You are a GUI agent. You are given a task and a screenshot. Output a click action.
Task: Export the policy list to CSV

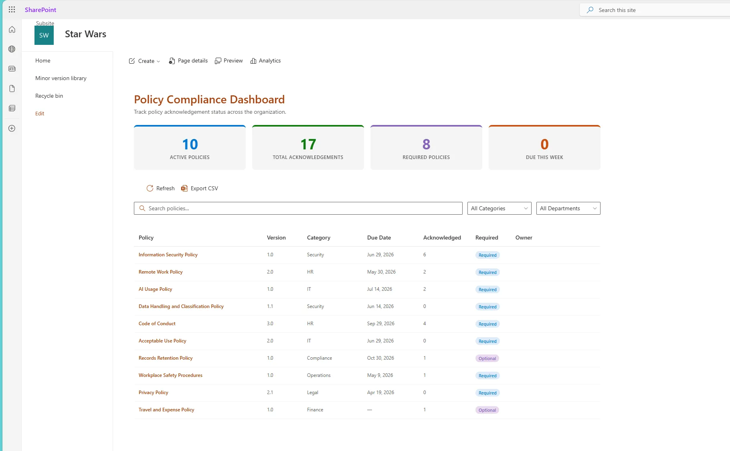[199, 188]
